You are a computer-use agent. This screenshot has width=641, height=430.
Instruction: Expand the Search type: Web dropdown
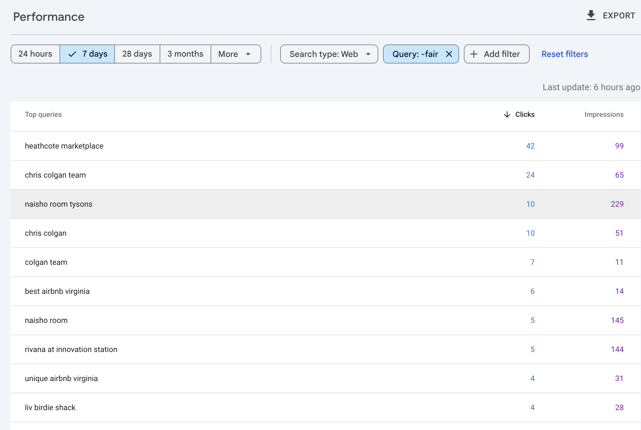pos(329,54)
